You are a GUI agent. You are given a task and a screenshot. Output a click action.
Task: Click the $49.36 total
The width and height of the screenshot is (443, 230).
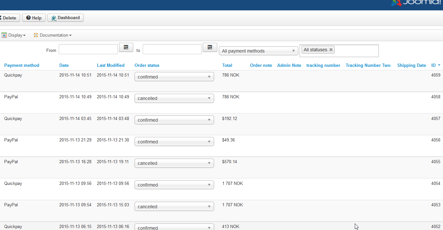(228, 140)
